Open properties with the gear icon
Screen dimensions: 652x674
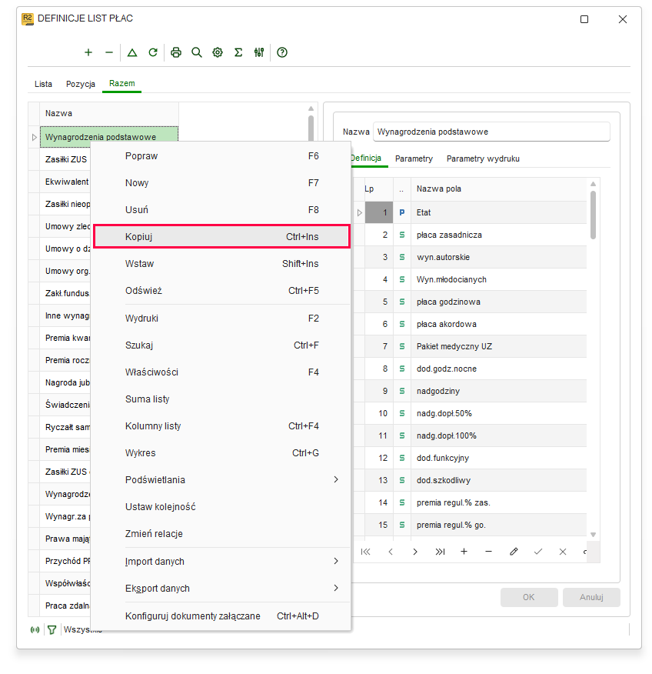pos(218,52)
